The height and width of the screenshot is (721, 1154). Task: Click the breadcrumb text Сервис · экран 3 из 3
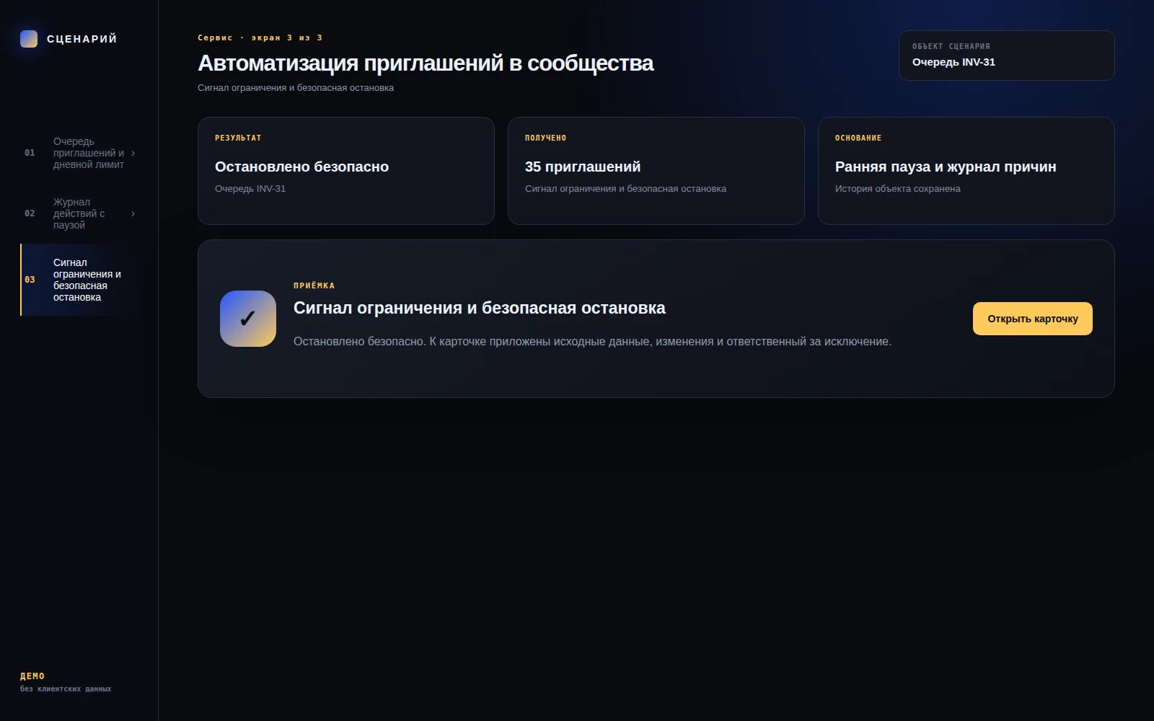pyautogui.click(x=260, y=37)
